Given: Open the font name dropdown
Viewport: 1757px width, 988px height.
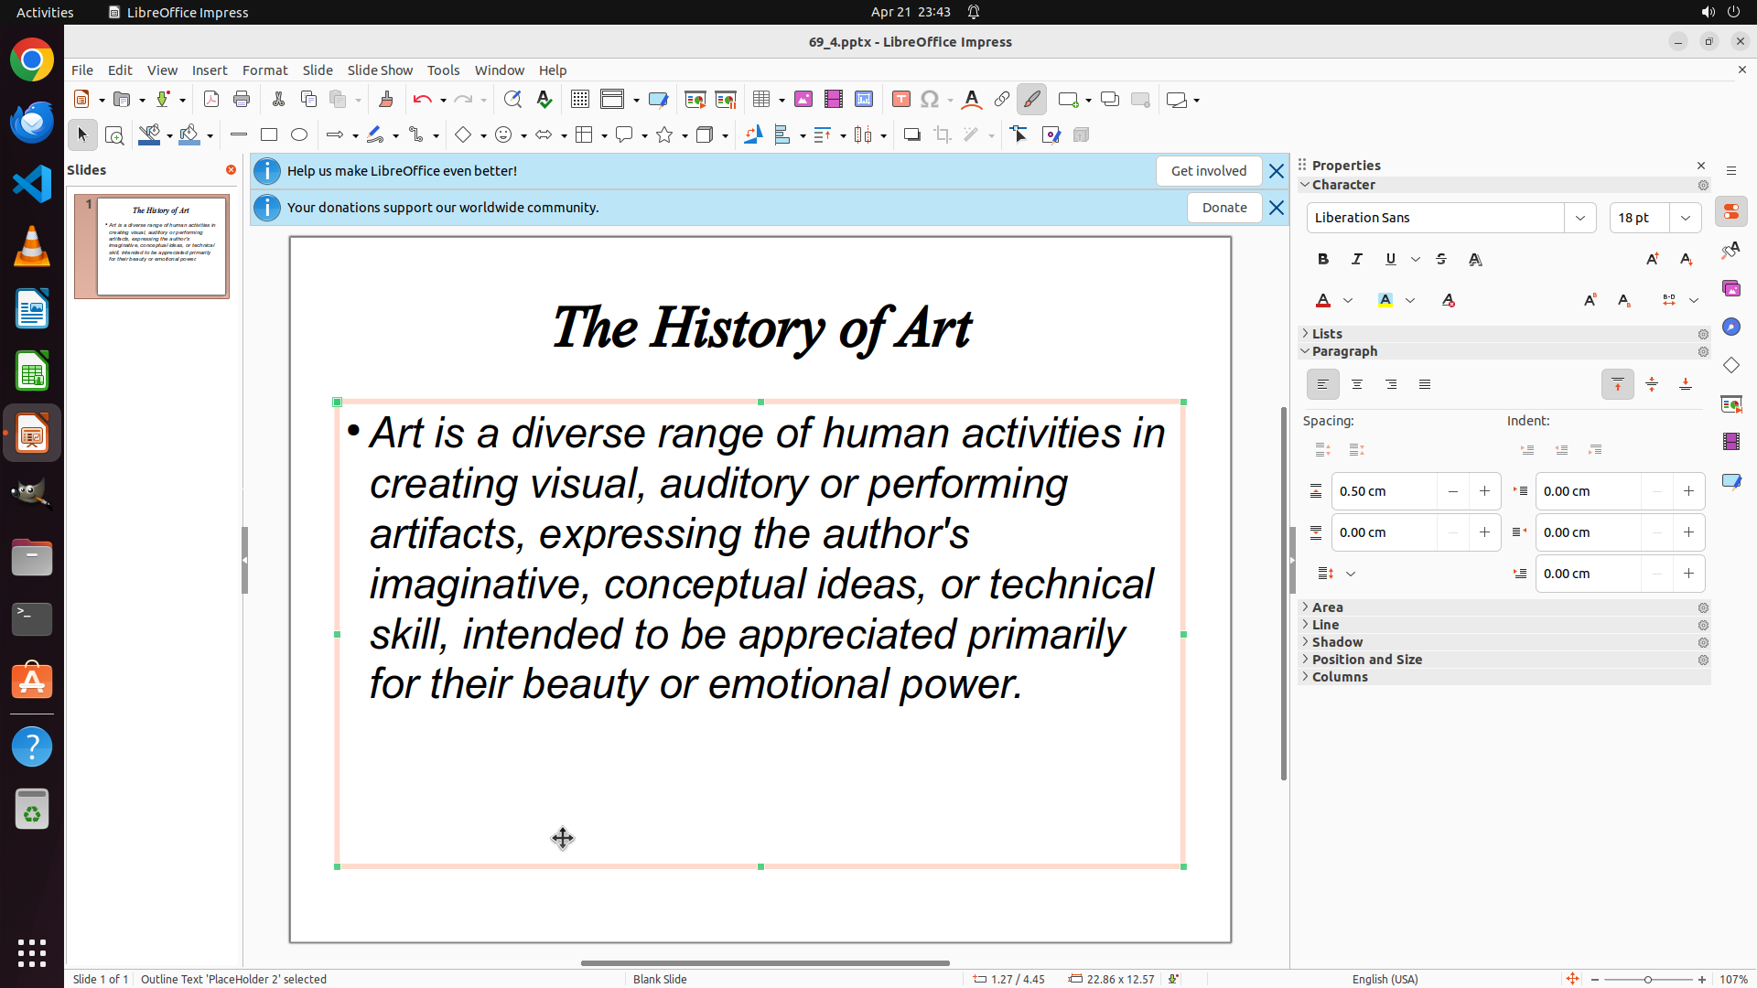Looking at the screenshot, I should [x=1580, y=218].
